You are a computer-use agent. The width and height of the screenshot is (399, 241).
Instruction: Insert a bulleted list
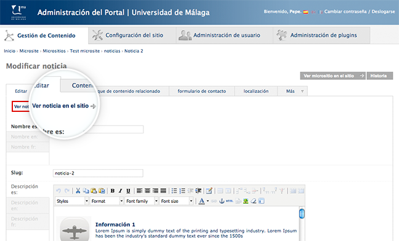(174, 191)
